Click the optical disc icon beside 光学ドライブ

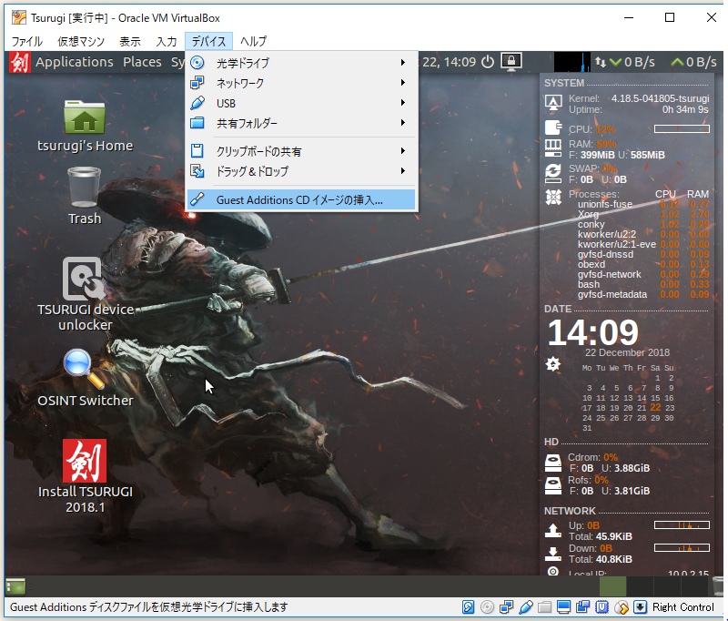(x=197, y=62)
